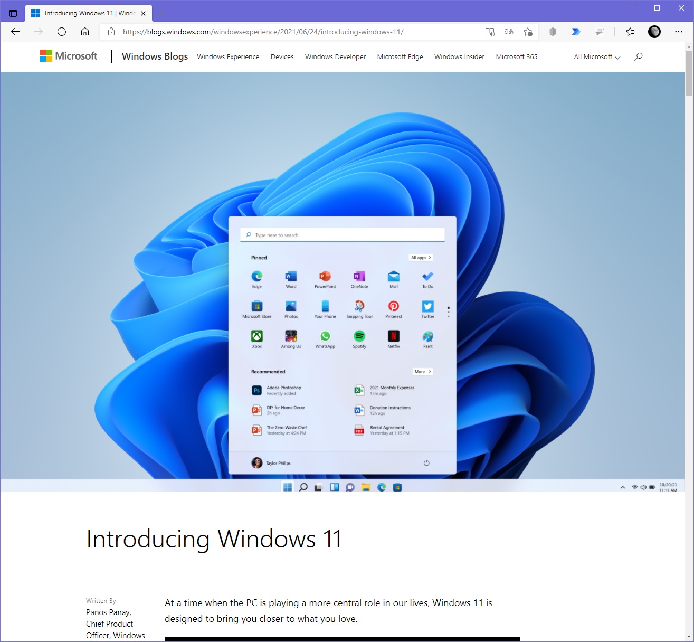
Task: Click 'Rental Agreement' recommended item
Action: point(382,430)
